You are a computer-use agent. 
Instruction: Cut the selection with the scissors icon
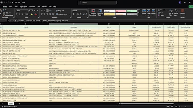4,10
